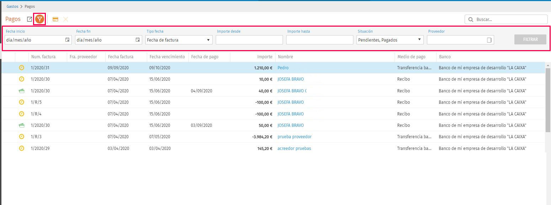This screenshot has height=205, width=551.
Task: Select the payment date 04/09/2020 cell
Action: click(202, 91)
